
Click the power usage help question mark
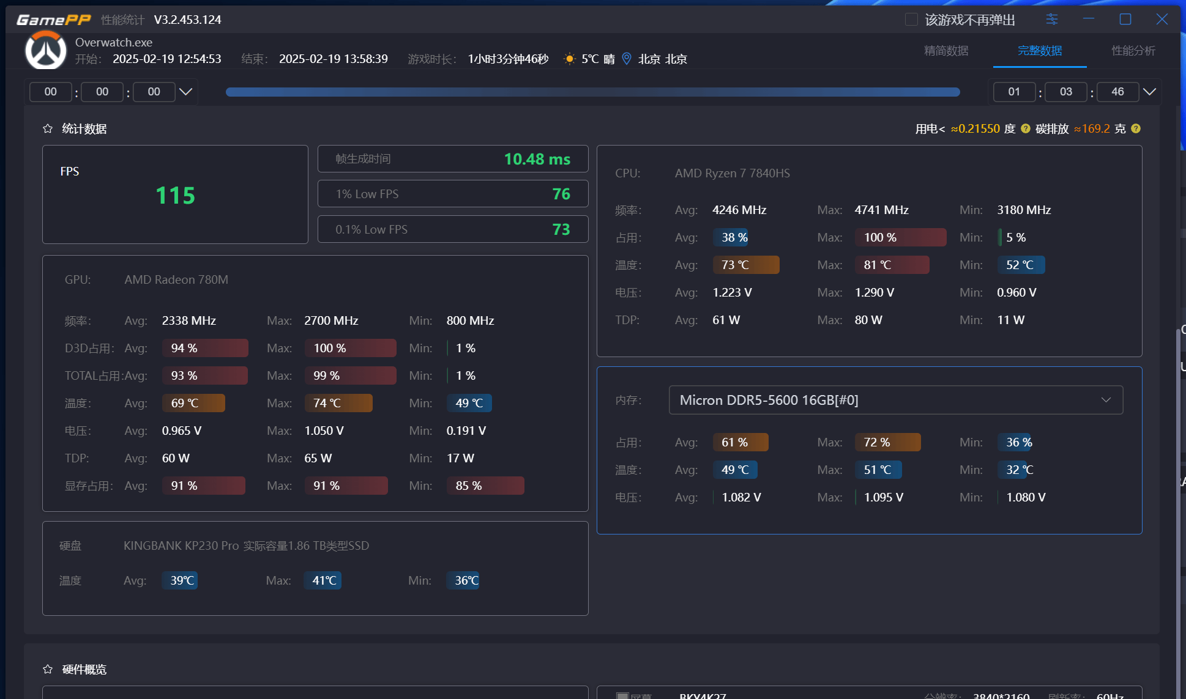pyautogui.click(x=1026, y=128)
